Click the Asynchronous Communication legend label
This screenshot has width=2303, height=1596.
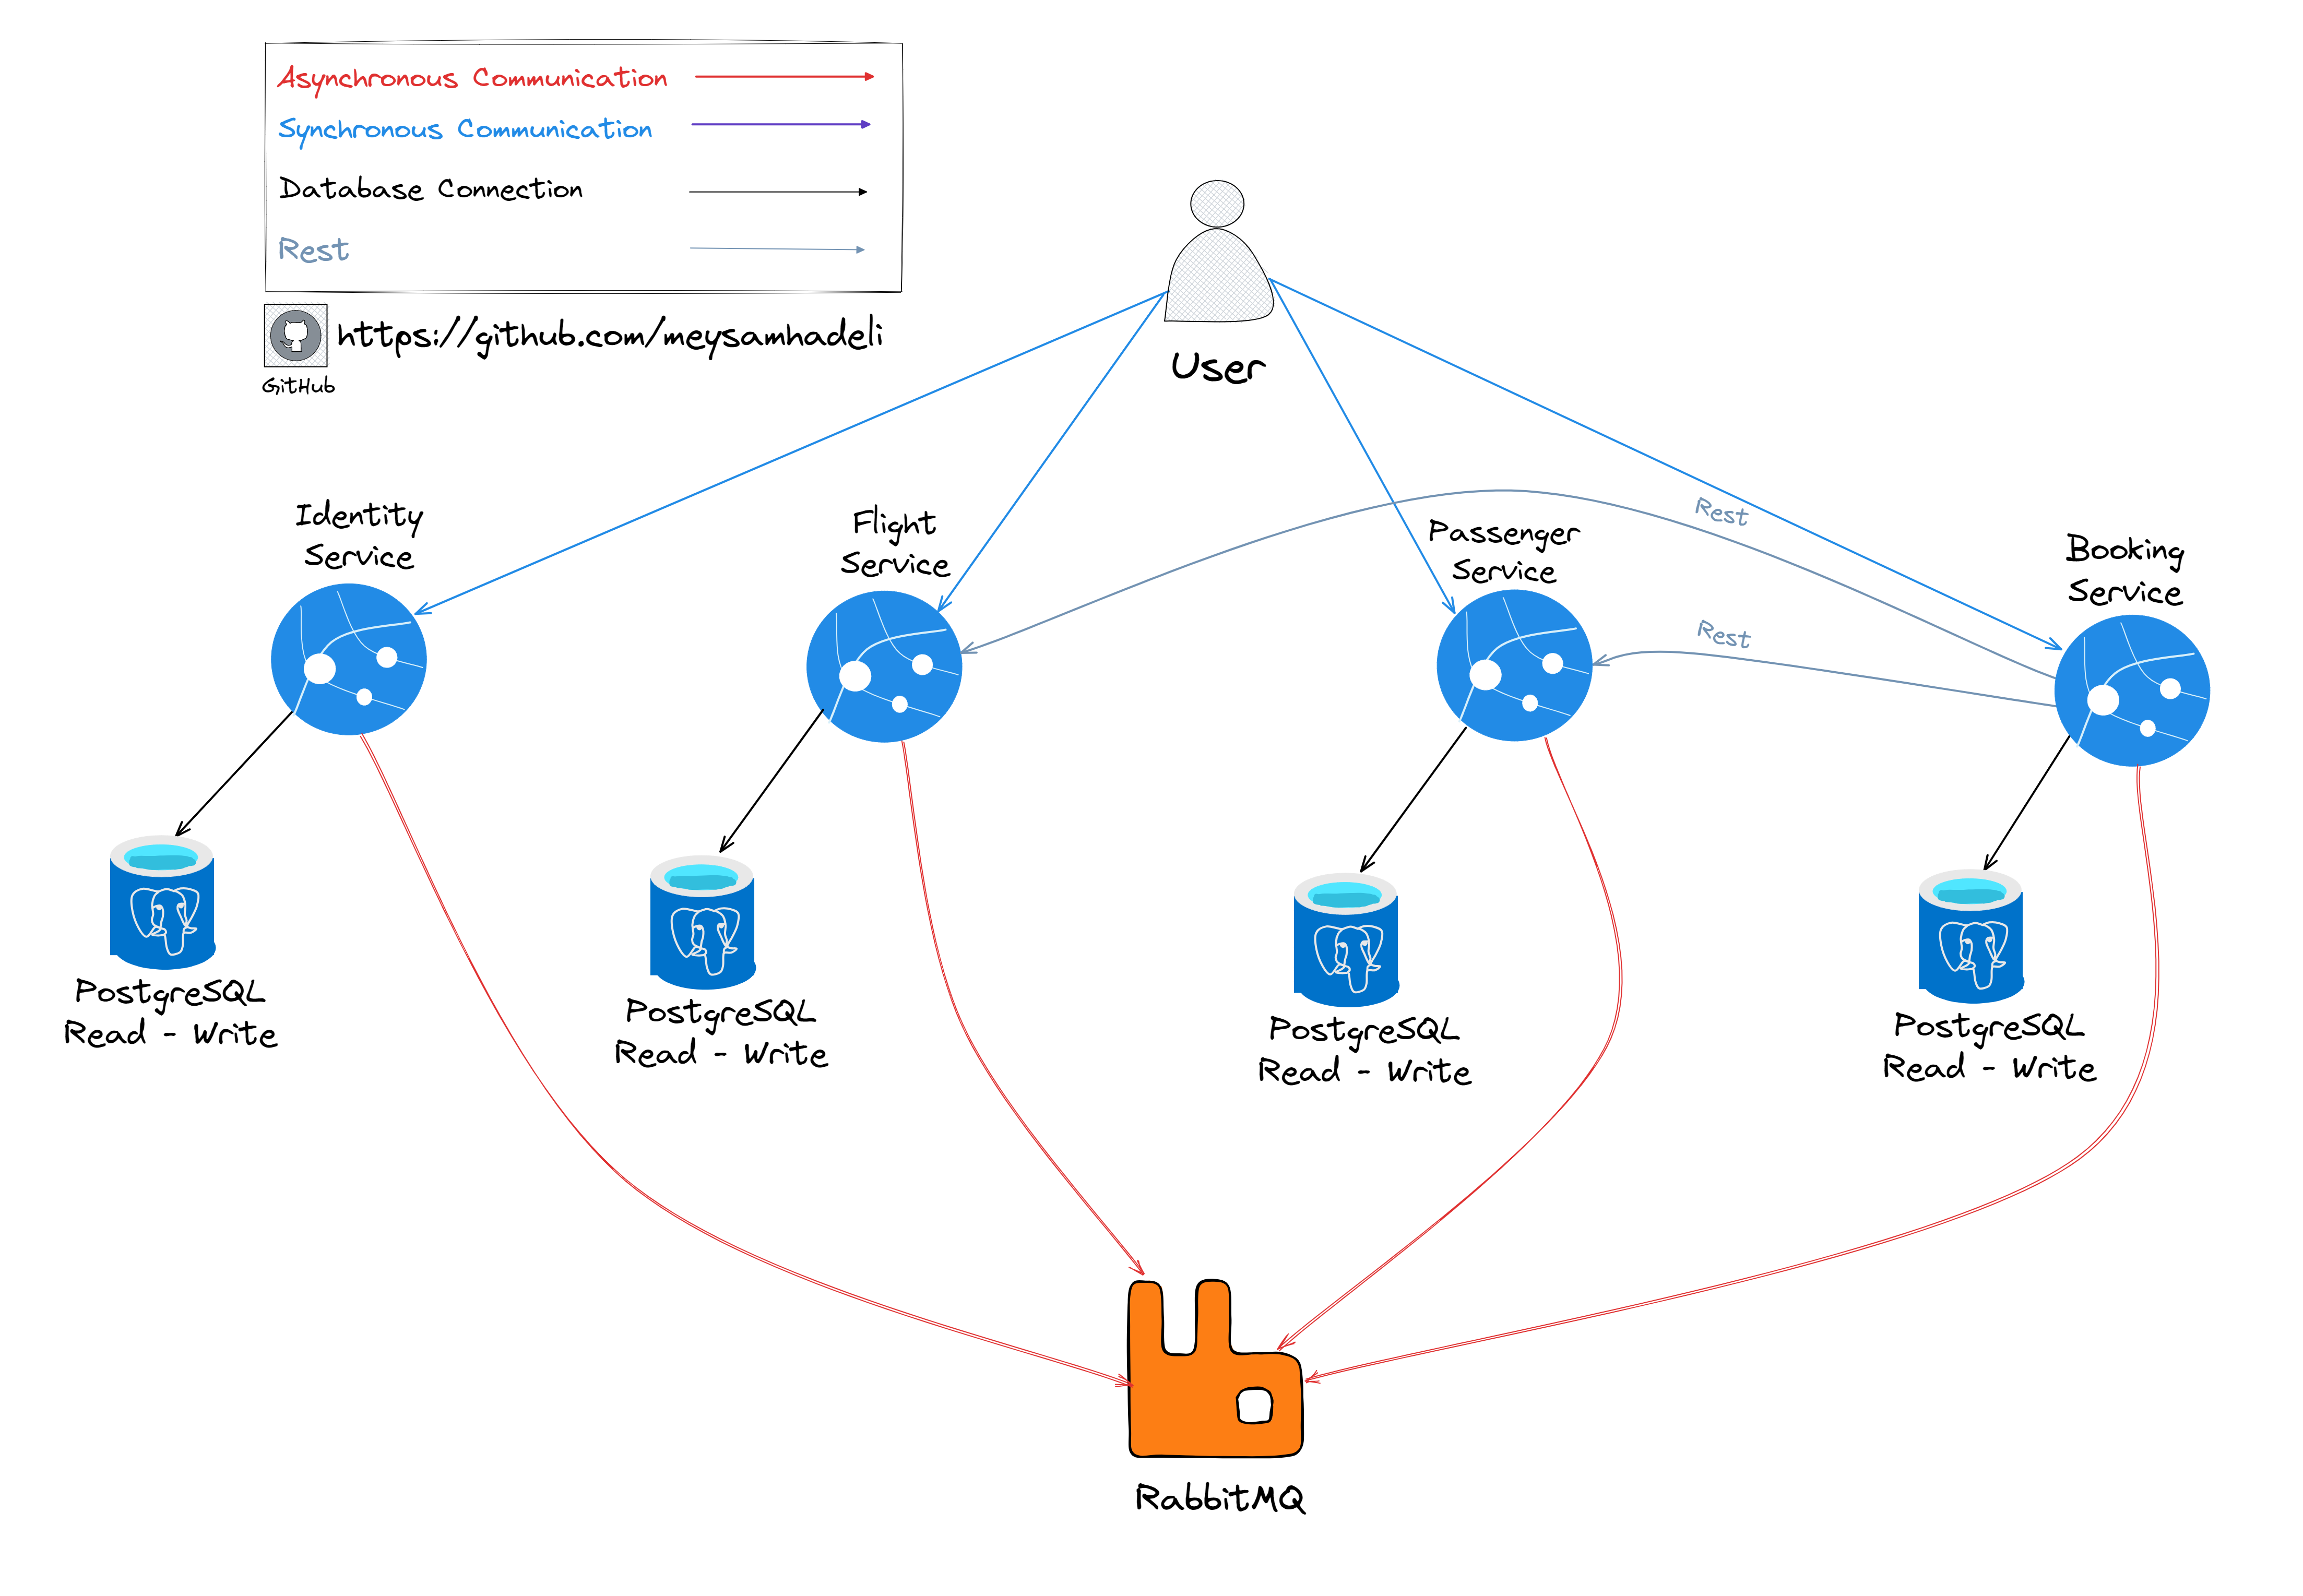click(x=472, y=78)
